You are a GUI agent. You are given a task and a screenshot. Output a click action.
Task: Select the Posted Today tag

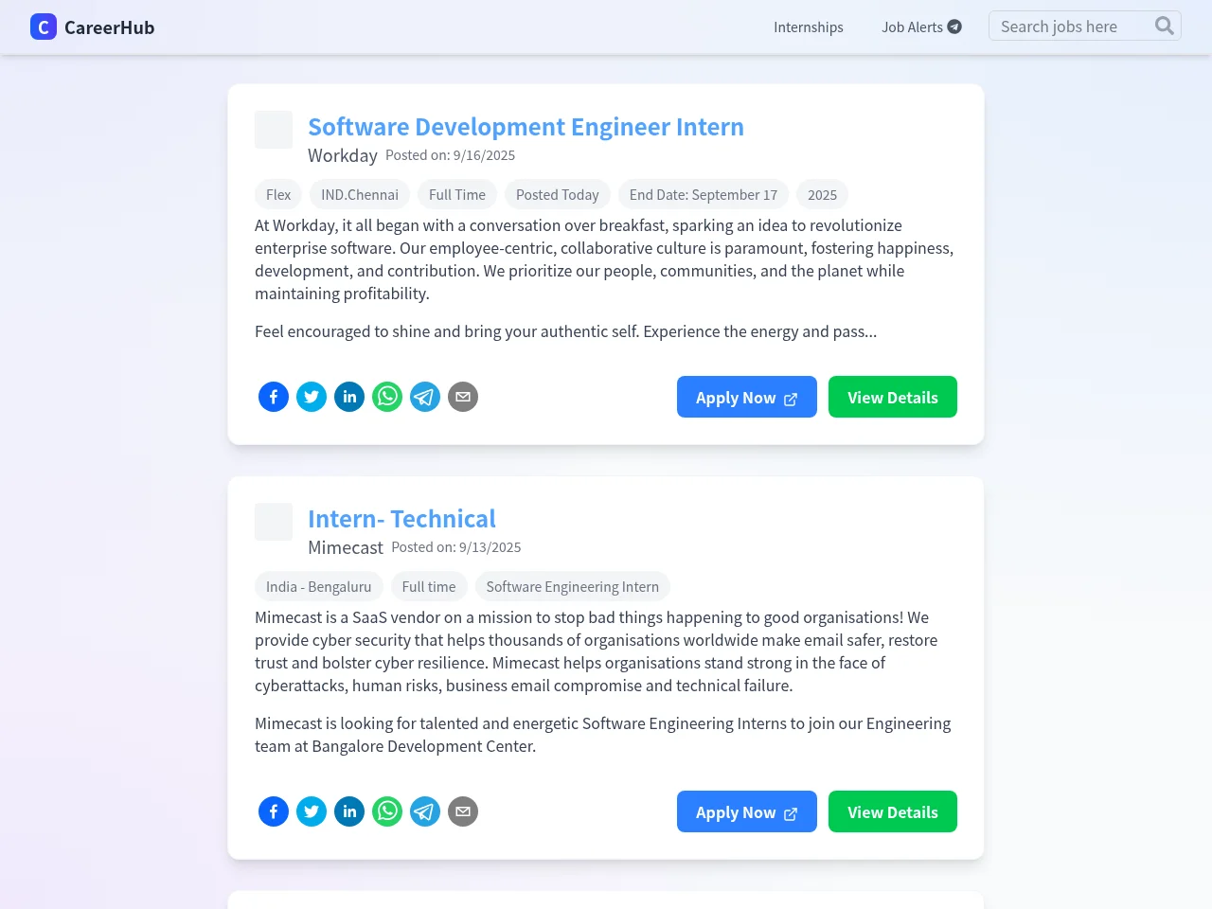coord(558,194)
